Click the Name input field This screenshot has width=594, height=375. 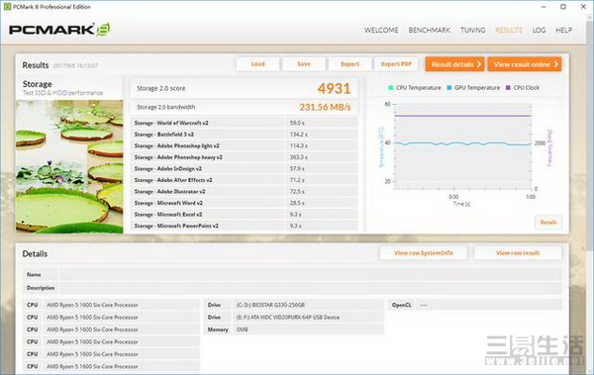(x=310, y=275)
